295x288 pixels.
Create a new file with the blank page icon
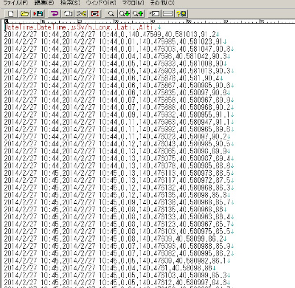[x=11, y=13]
